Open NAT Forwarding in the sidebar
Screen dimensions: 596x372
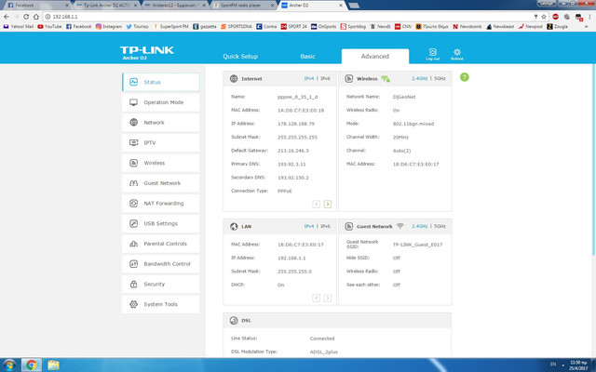(x=161, y=203)
